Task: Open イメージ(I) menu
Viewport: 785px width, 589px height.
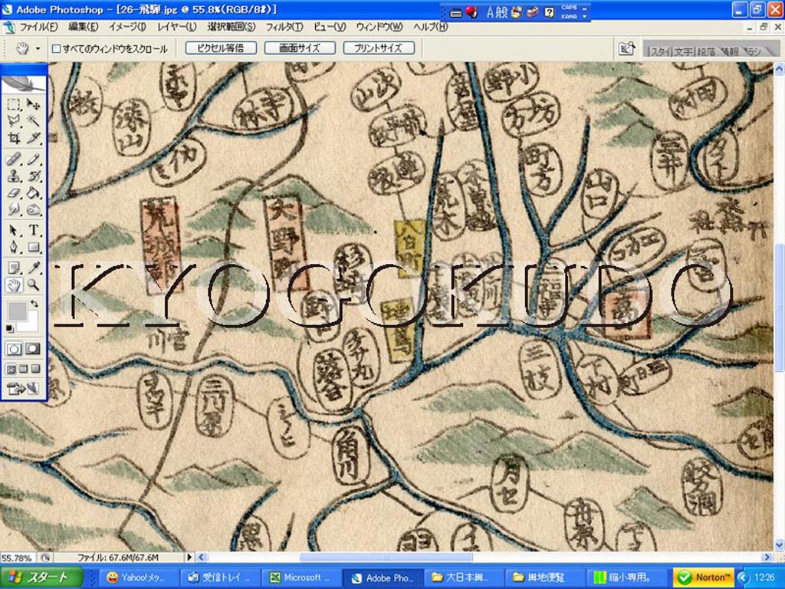Action: point(128,27)
